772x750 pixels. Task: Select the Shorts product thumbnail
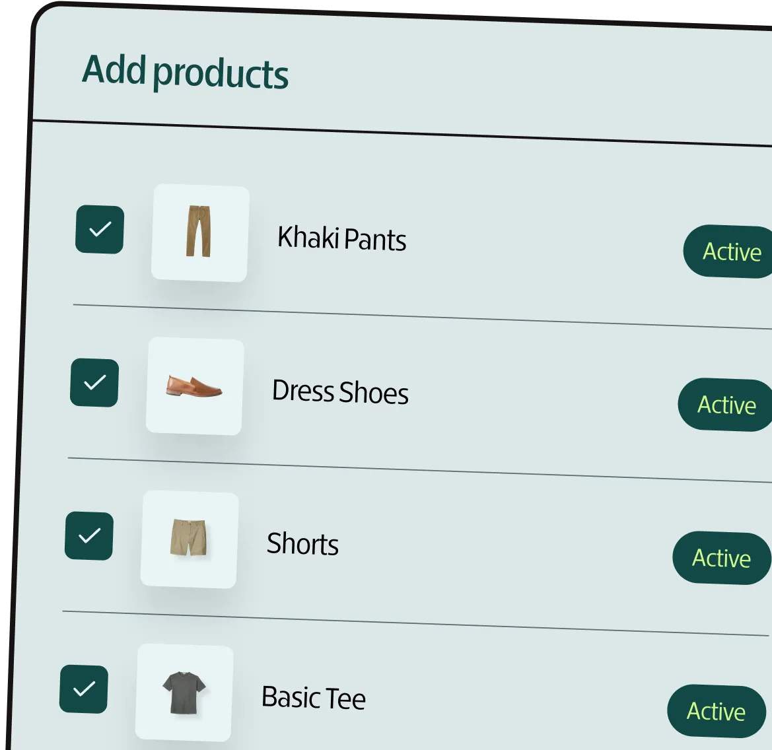[189, 540]
